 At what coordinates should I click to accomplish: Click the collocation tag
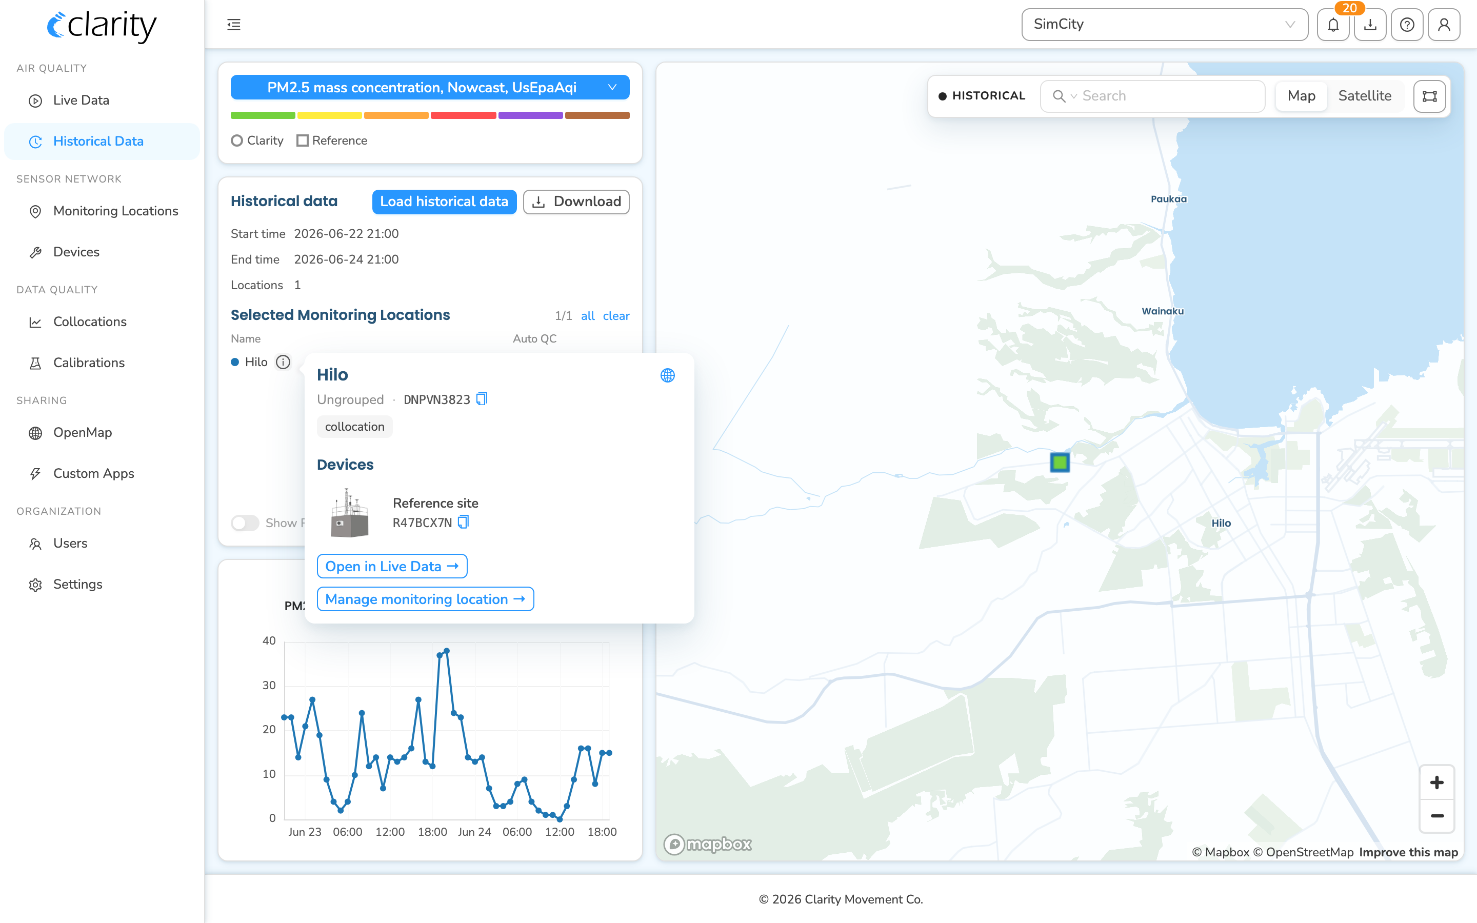[354, 427]
